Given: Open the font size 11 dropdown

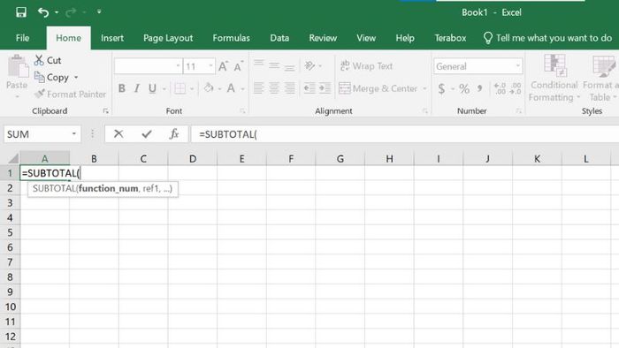Looking at the screenshot, I should coord(210,66).
